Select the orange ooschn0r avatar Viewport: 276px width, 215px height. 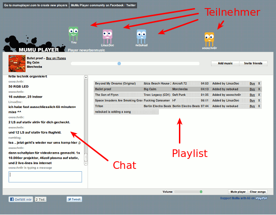(209, 39)
